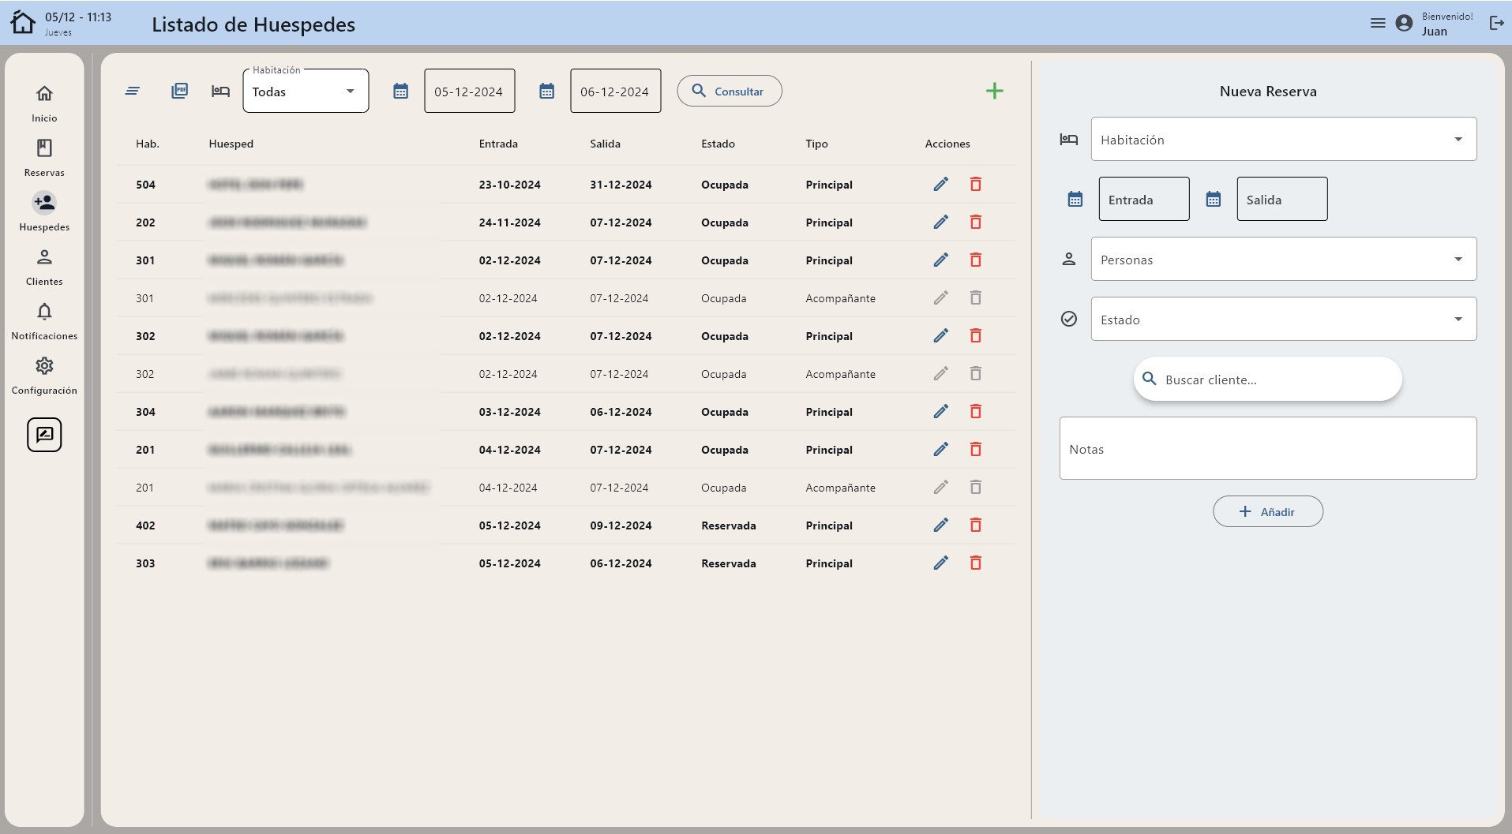Viewport: 1512px width, 834px height.
Task: Delete guest in room 504
Action: coord(976,184)
